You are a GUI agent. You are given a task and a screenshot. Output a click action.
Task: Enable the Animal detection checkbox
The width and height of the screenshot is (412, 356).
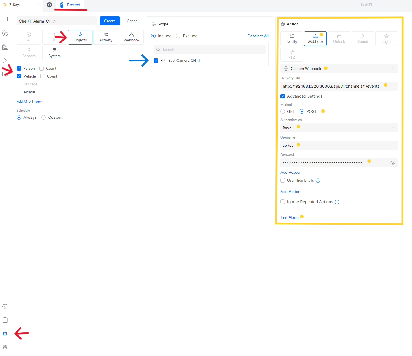pos(19,92)
